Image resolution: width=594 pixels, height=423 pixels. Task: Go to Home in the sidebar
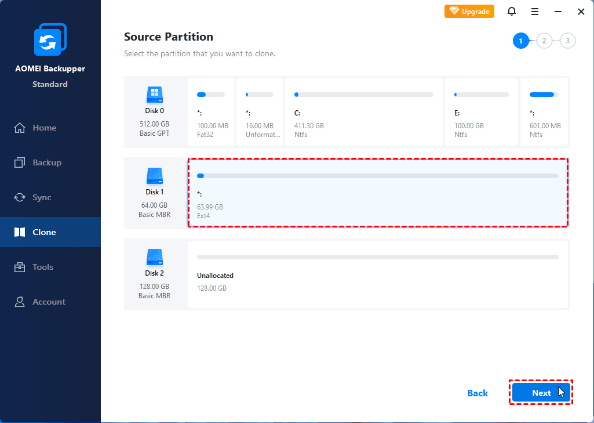tap(44, 128)
